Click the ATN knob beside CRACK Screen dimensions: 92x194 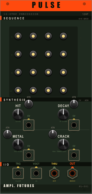pyautogui.click(x=53, y=134)
